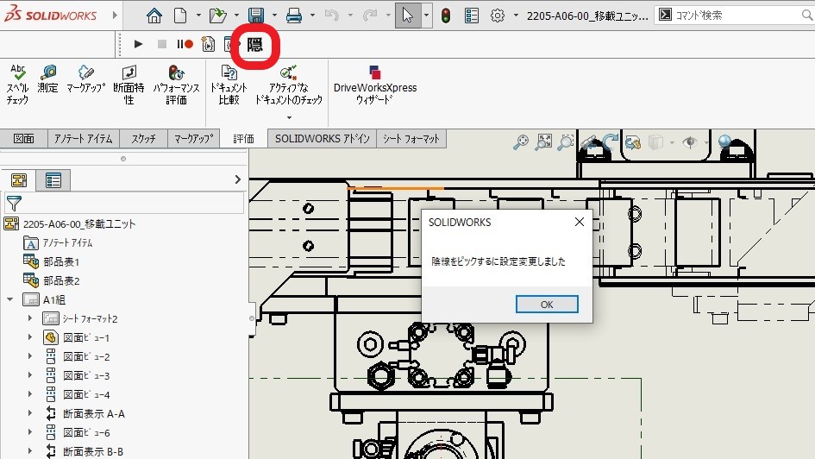Screen dimensions: 815x459
Task: Toggle the rebuild traffic light icon
Action: (x=445, y=16)
